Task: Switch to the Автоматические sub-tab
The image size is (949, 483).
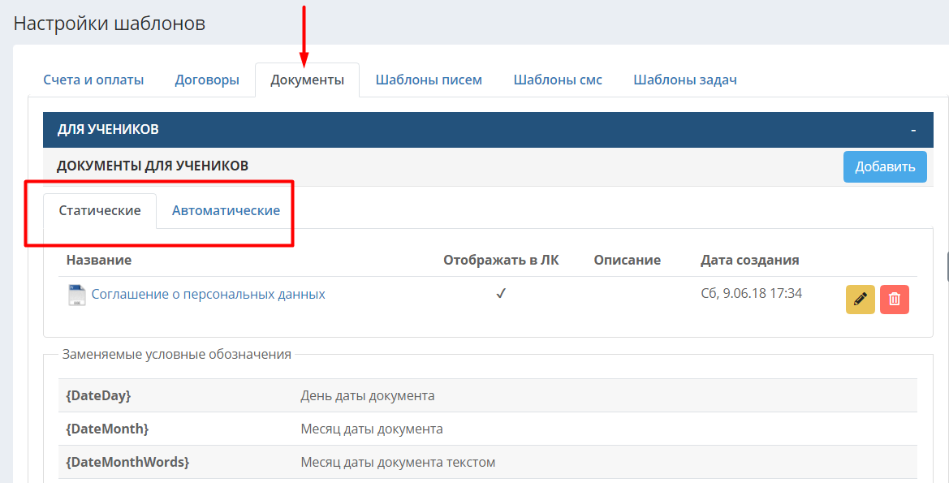Action: click(x=226, y=210)
